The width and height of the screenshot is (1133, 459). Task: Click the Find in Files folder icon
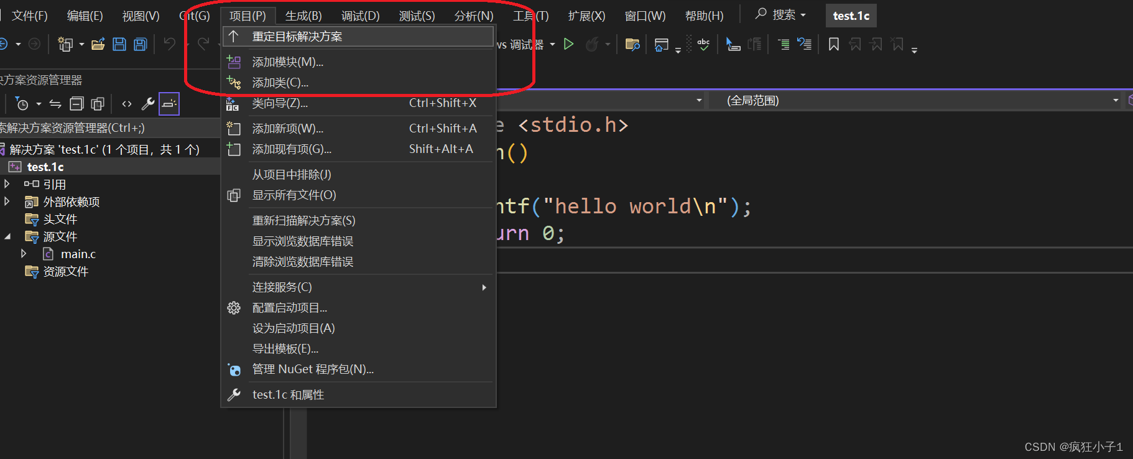pos(632,44)
